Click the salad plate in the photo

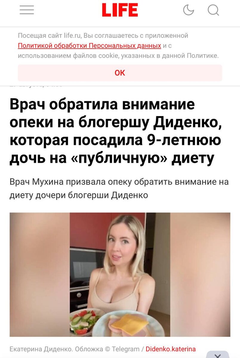pos(84,322)
